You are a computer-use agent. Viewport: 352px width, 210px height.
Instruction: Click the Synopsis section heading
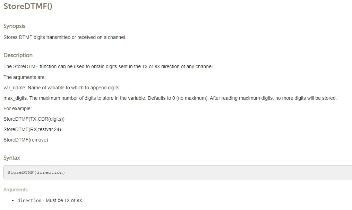[14, 26]
